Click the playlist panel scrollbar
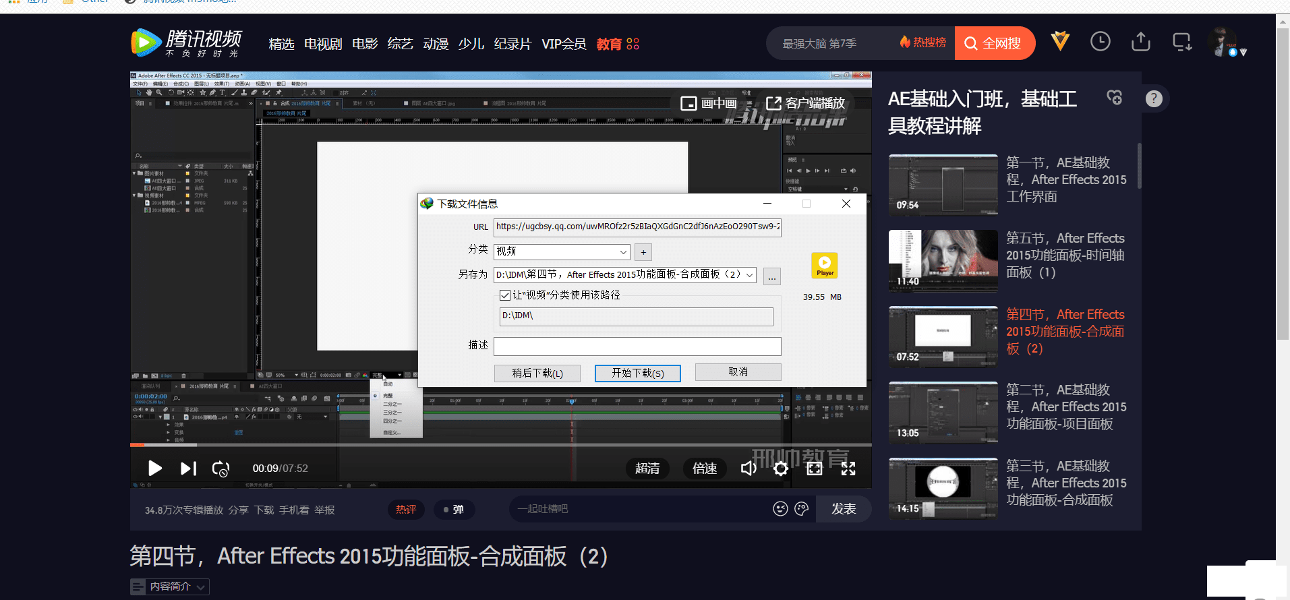Viewport: 1290px width, 600px height. point(1139,165)
